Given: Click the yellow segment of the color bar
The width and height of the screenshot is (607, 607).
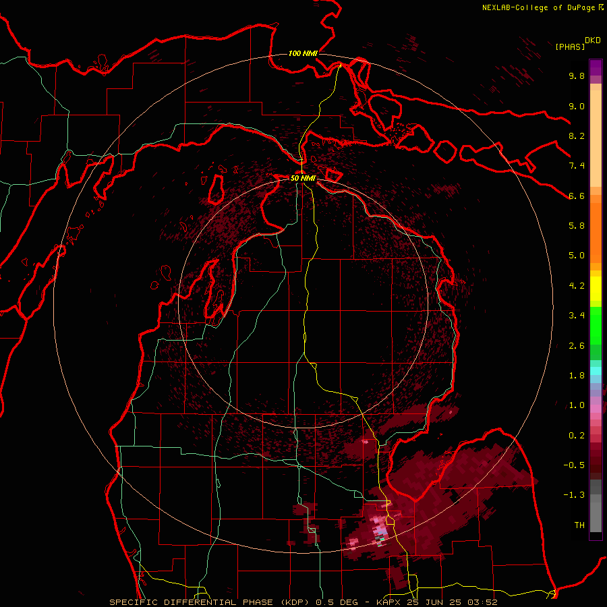Looking at the screenshot, I should pyautogui.click(x=596, y=289).
